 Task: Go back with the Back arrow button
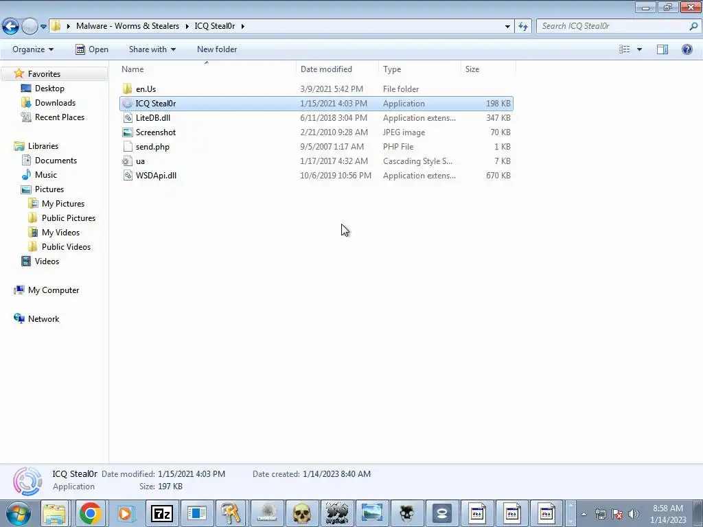[10, 26]
